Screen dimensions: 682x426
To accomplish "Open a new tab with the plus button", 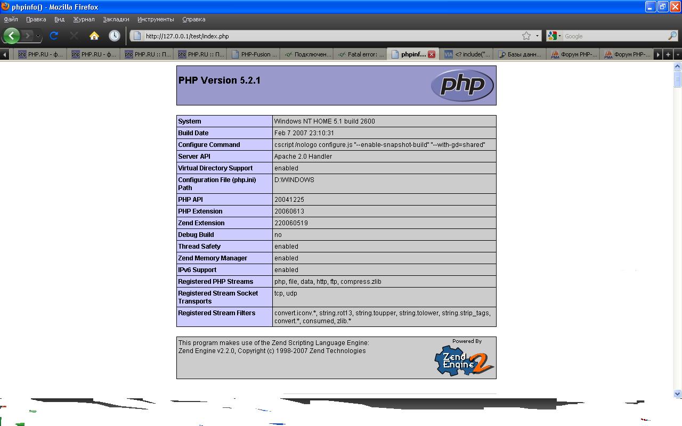I will (x=668, y=54).
